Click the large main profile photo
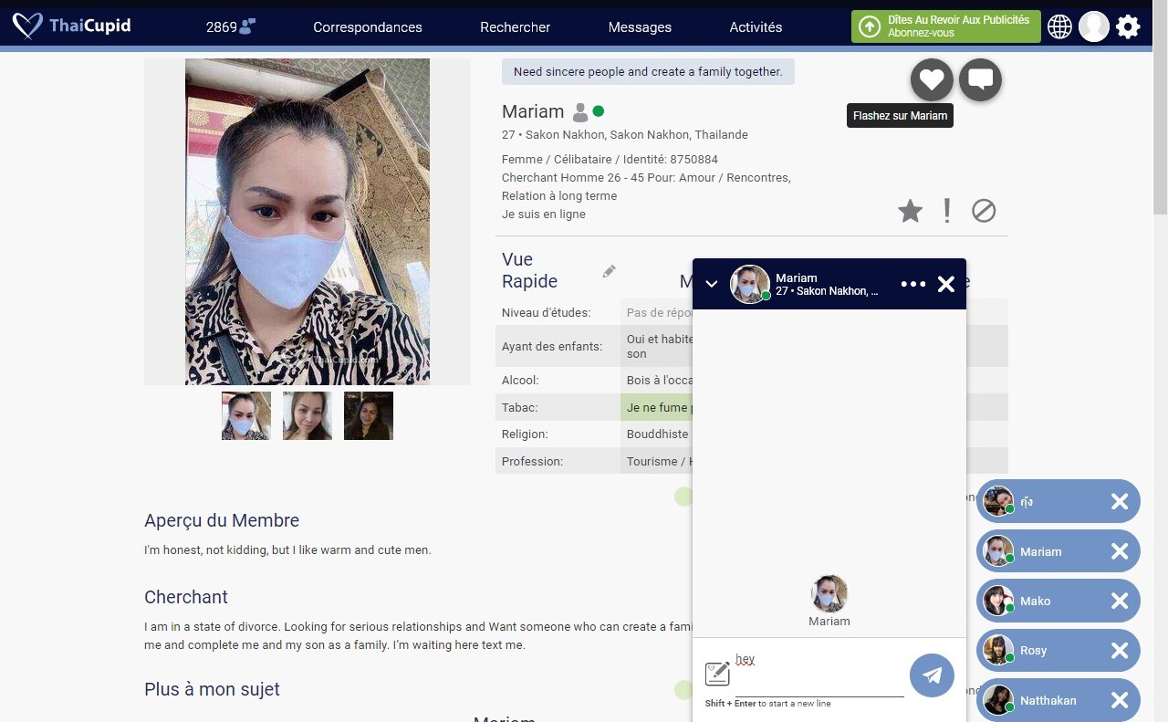 pyautogui.click(x=308, y=222)
